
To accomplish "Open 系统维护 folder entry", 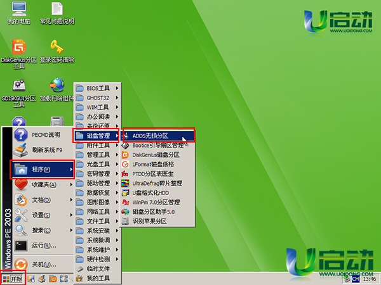I will (97, 250).
